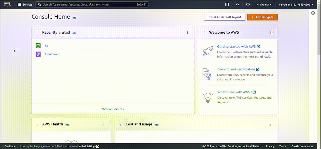Click Reset to default layout button
Image resolution: width=321 pixels, height=149 pixels.
tap(225, 17)
